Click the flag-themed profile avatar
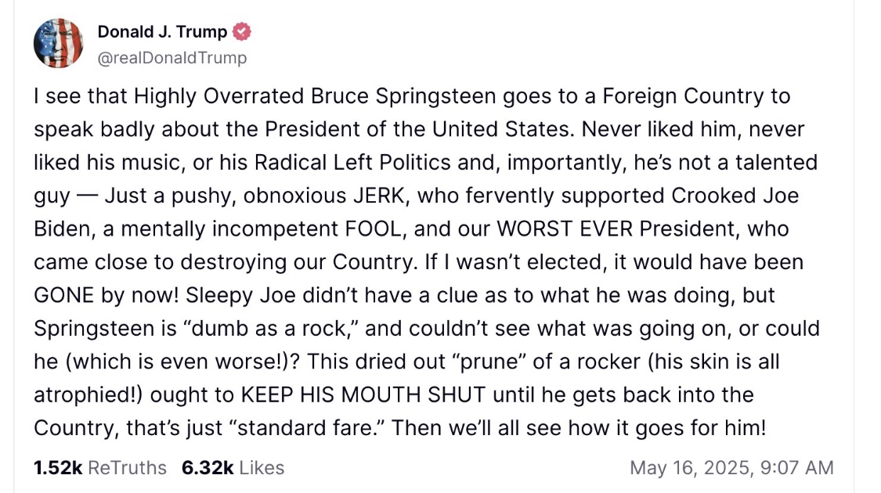 click(x=58, y=44)
